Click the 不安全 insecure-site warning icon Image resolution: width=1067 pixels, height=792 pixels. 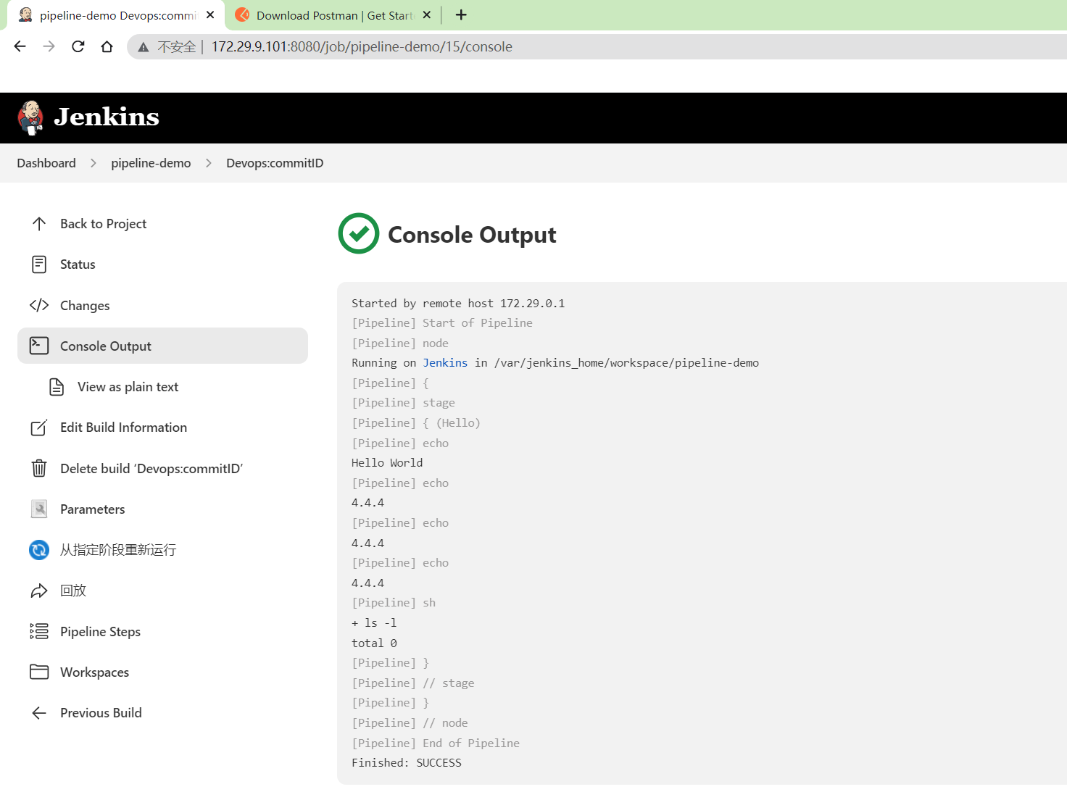[x=144, y=47]
